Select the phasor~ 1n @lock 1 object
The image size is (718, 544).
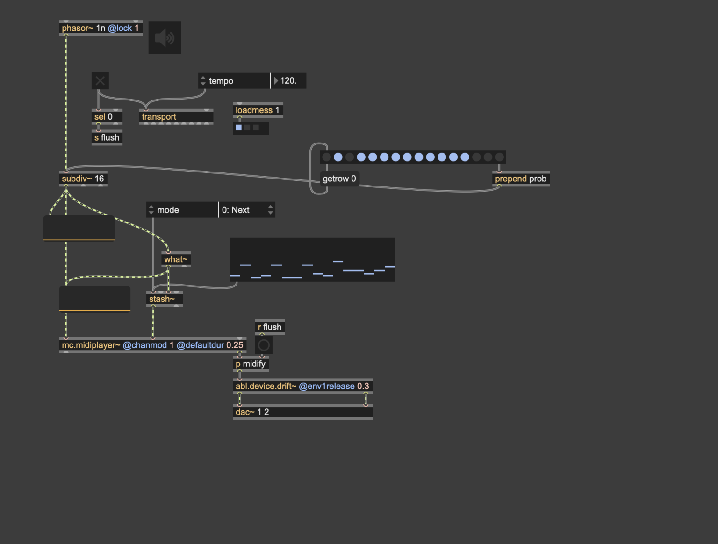[101, 28]
